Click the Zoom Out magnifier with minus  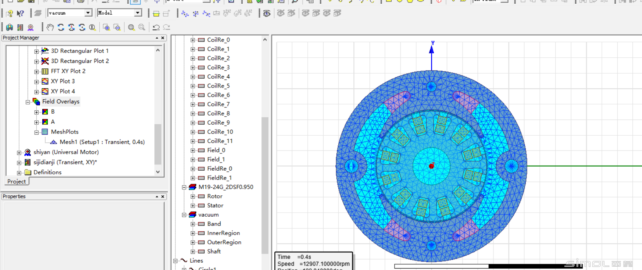[x=117, y=27]
